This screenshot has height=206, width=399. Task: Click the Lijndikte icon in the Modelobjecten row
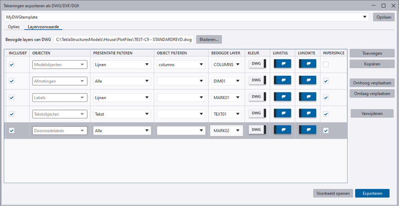[x=307, y=64]
